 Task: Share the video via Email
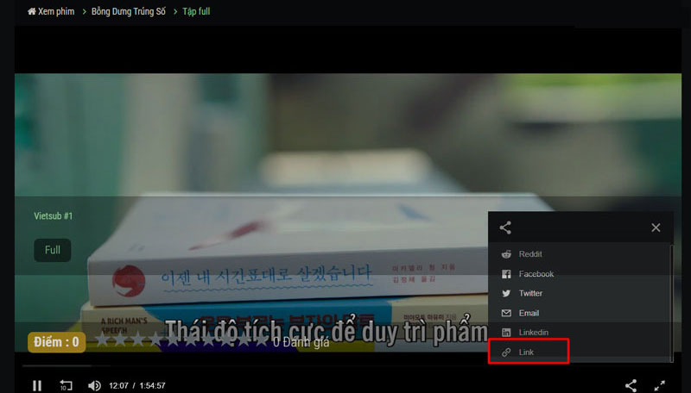coord(528,313)
